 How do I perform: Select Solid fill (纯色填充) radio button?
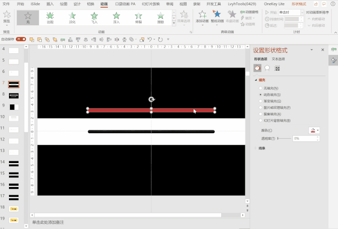tap(260, 94)
